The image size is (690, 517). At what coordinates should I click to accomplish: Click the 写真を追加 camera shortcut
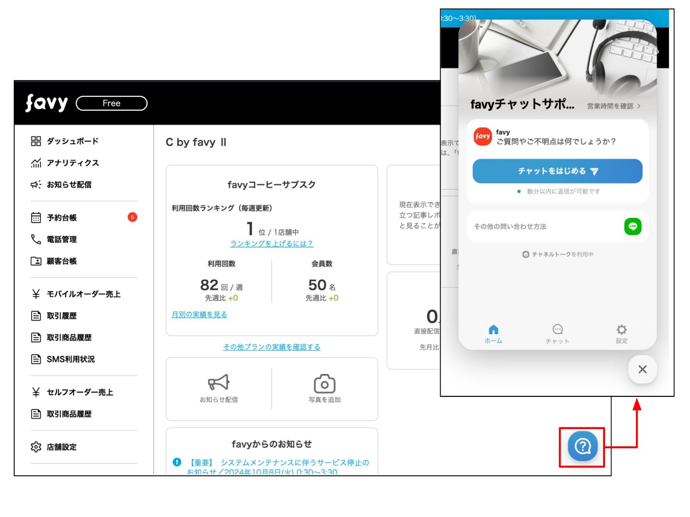(325, 389)
